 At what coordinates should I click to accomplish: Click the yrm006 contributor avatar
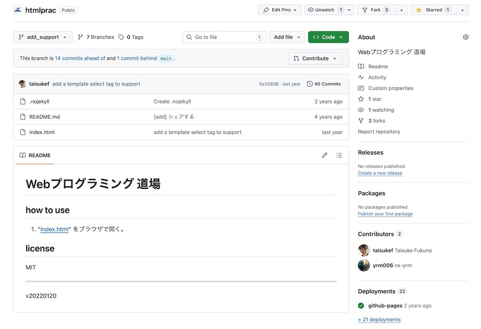click(364, 266)
